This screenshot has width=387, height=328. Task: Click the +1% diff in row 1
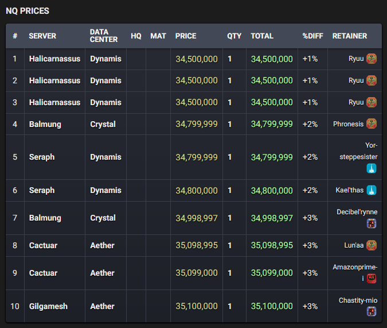click(310, 59)
